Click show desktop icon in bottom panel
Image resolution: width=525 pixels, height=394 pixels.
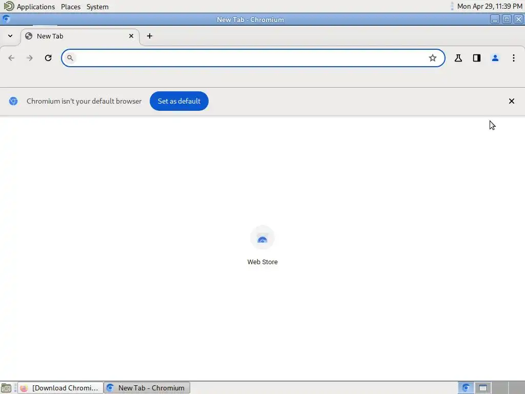(6, 388)
